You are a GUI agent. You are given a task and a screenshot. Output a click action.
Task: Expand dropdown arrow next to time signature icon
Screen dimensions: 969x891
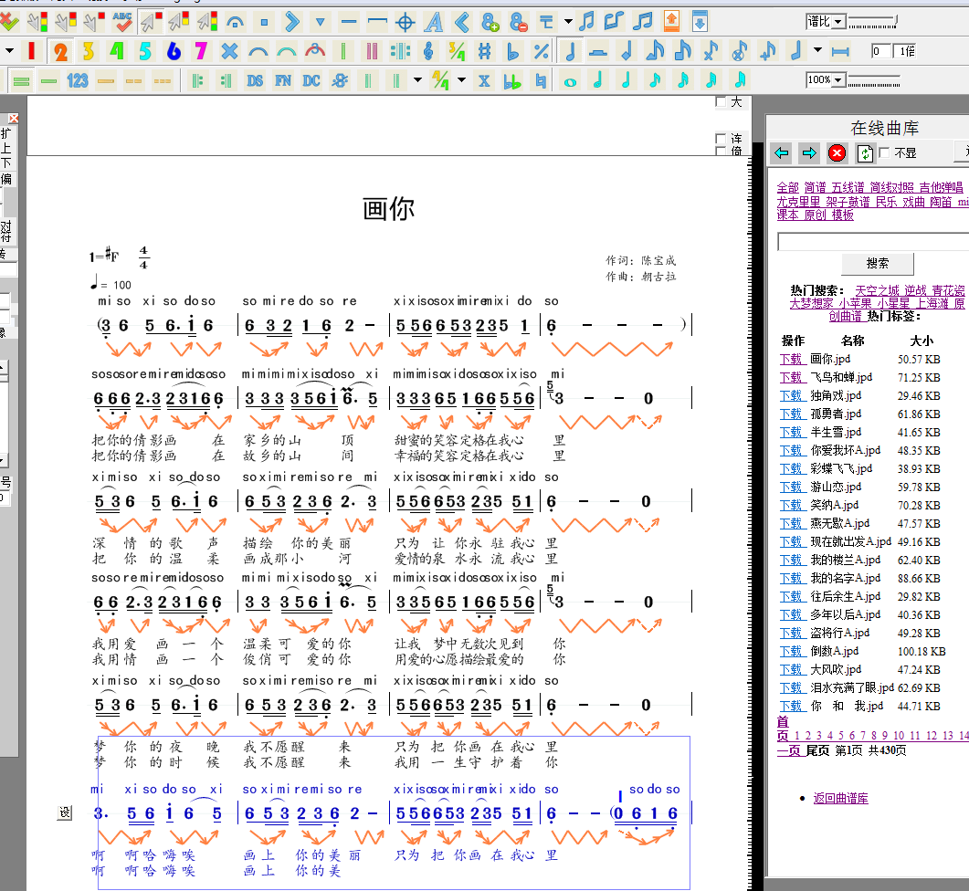coord(461,80)
